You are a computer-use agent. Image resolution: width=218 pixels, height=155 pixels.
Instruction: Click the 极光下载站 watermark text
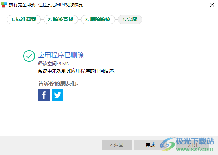click(x=195, y=141)
